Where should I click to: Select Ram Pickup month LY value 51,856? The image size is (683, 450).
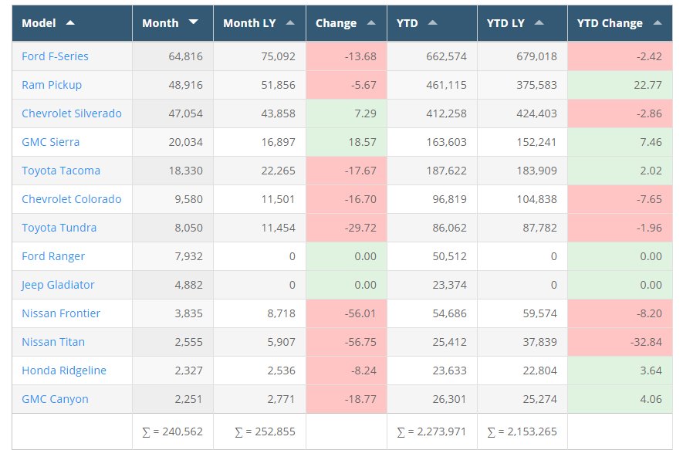point(279,85)
